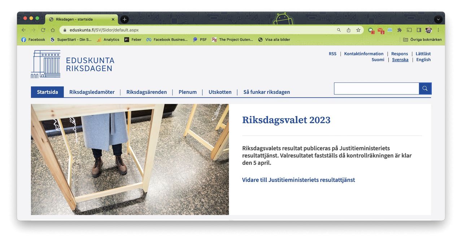Click inside the site search input field
This screenshot has width=462, height=243.
(375, 88)
